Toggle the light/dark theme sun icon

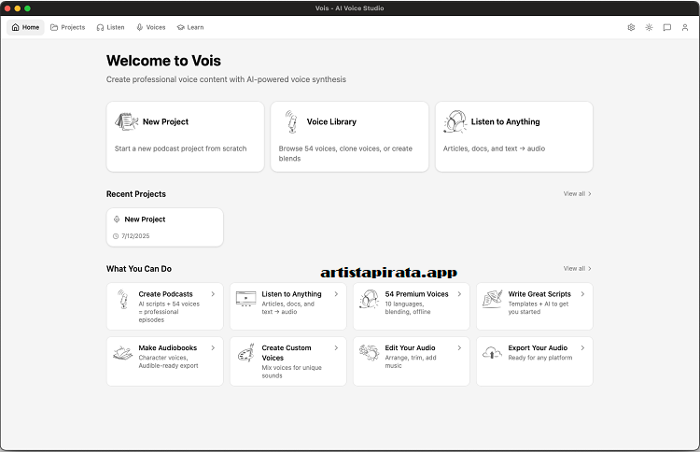tap(649, 27)
